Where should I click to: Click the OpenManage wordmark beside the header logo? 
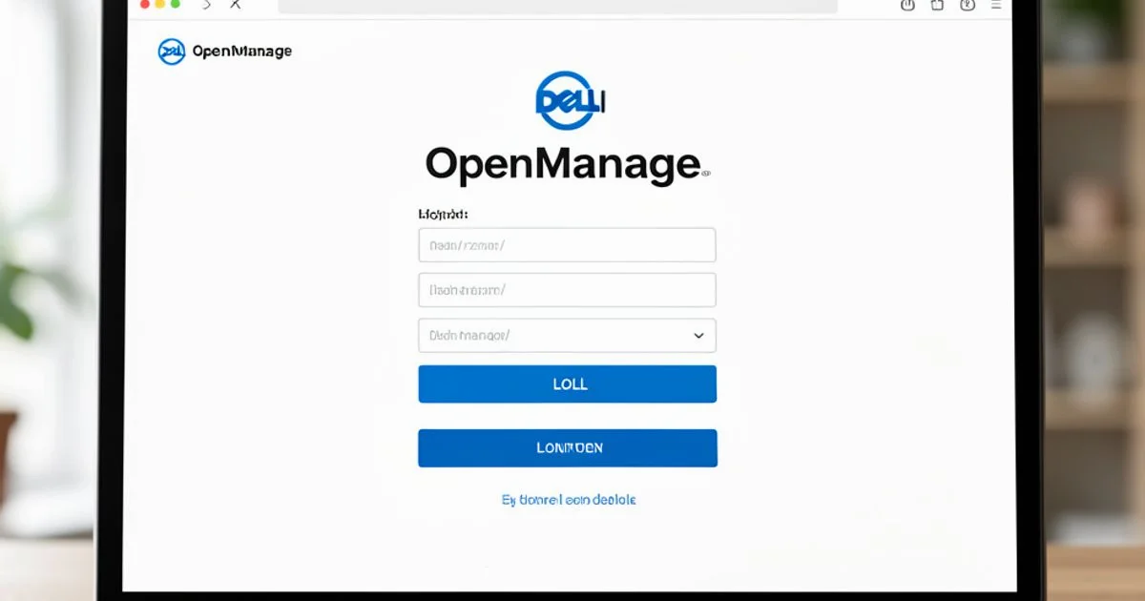[x=241, y=52]
